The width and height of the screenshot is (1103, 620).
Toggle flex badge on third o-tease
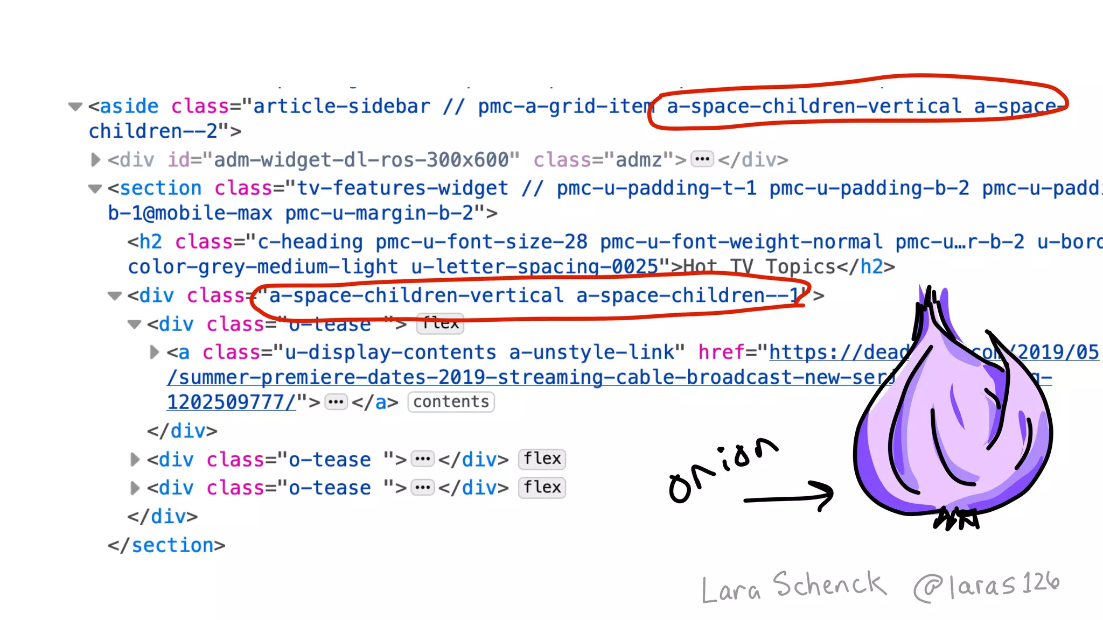542,488
